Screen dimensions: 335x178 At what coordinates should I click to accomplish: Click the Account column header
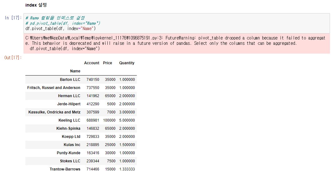coord(92,63)
